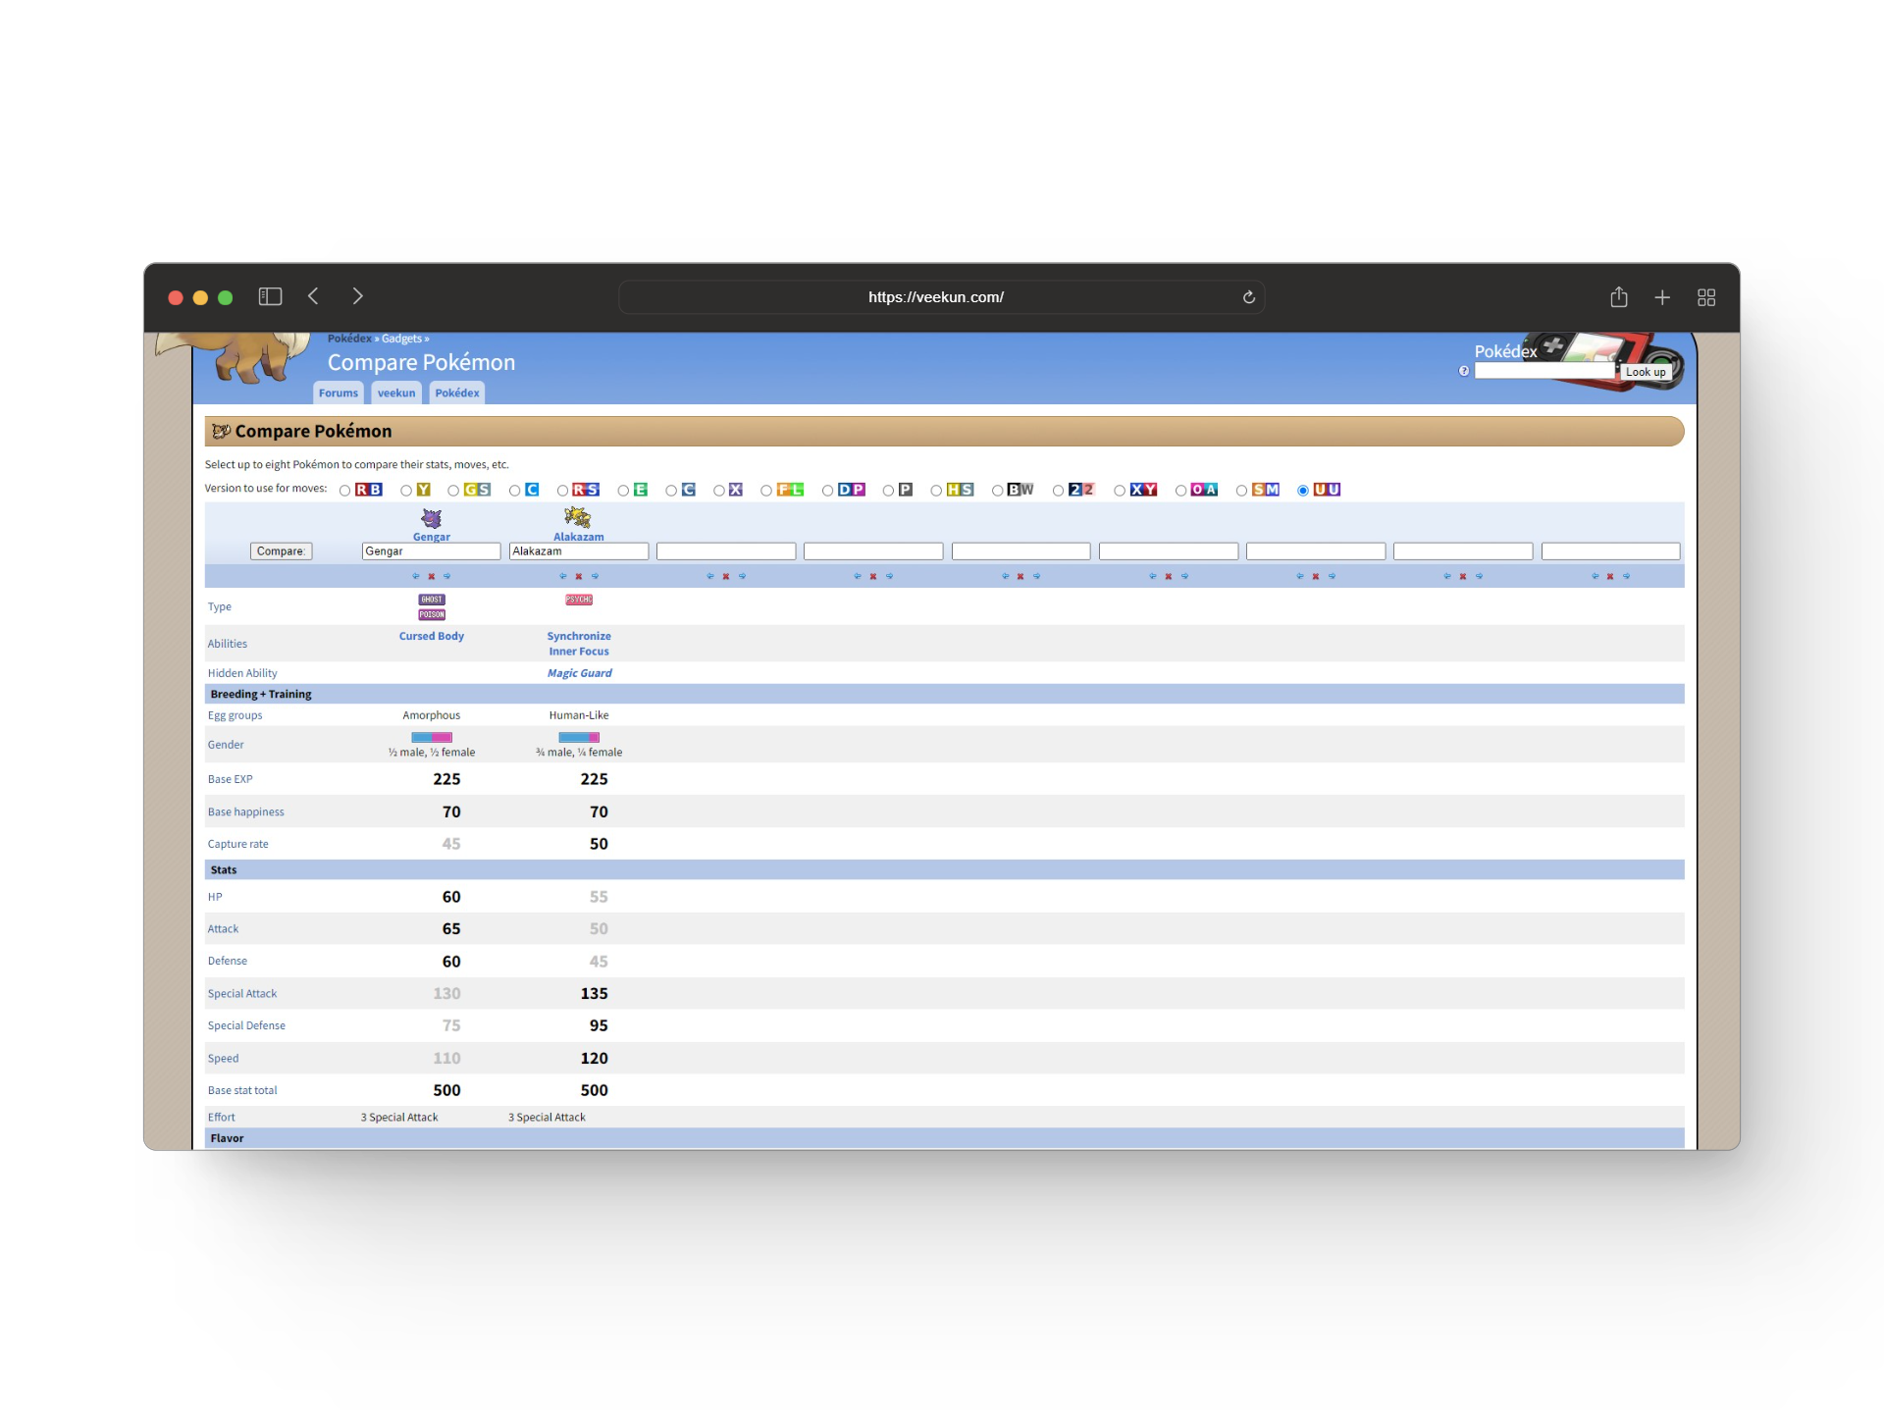The width and height of the screenshot is (1884, 1413).
Task: Click the Poison type badge
Action: click(x=431, y=615)
